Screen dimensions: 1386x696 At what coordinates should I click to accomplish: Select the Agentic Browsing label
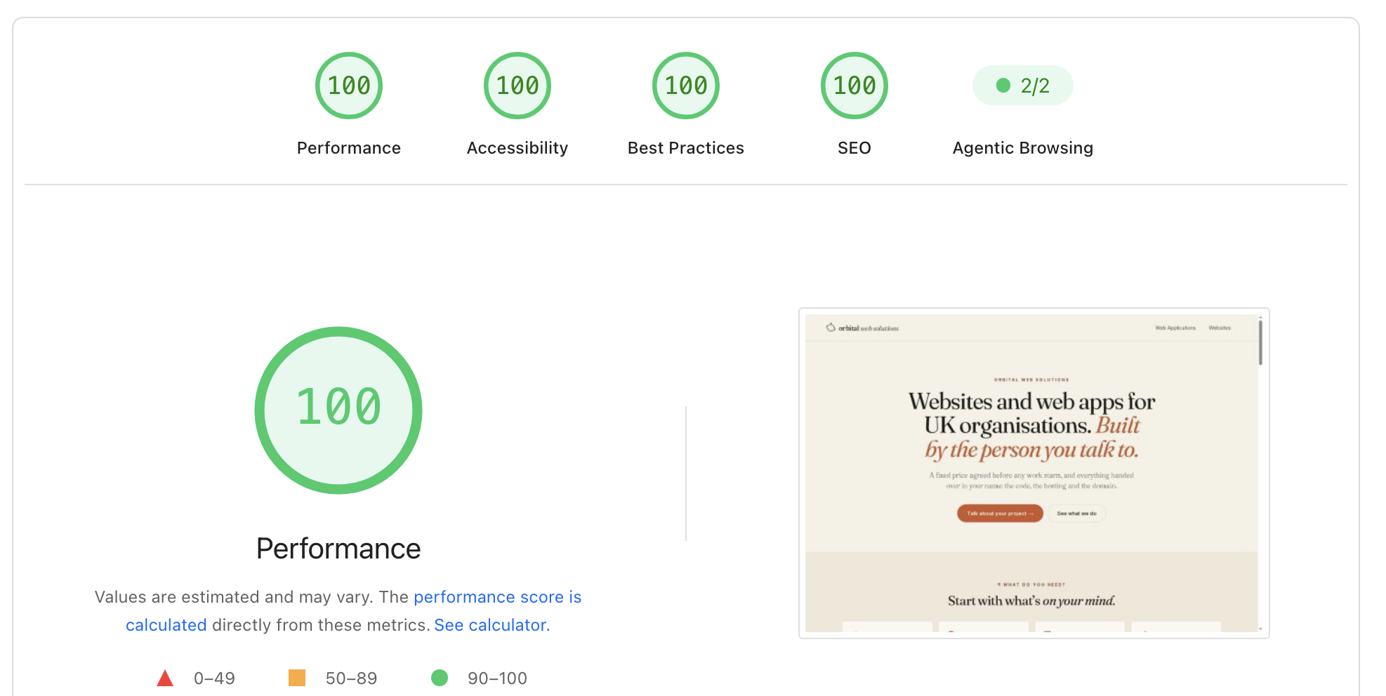click(x=1023, y=148)
